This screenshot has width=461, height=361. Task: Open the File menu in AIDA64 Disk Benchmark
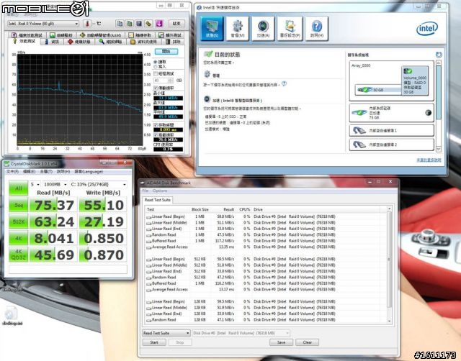tap(146, 191)
